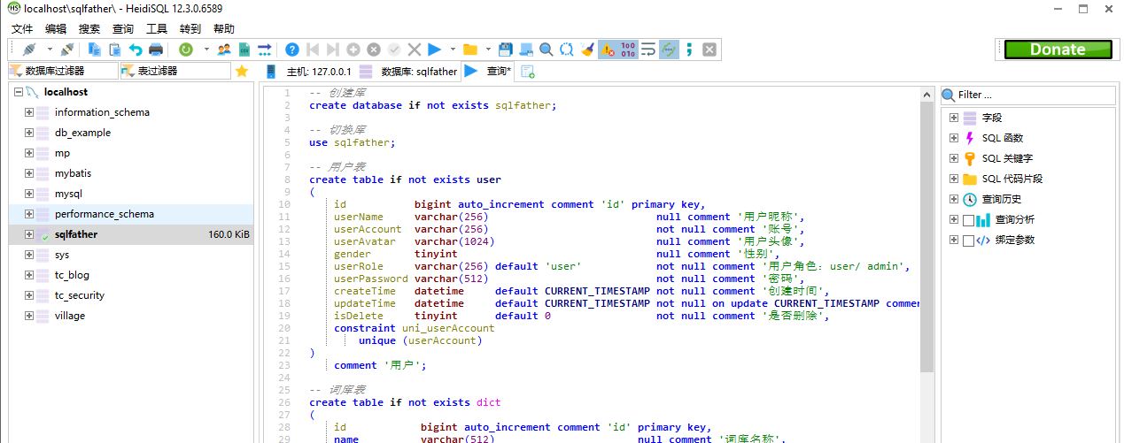Click the print icon

click(x=156, y=50)
